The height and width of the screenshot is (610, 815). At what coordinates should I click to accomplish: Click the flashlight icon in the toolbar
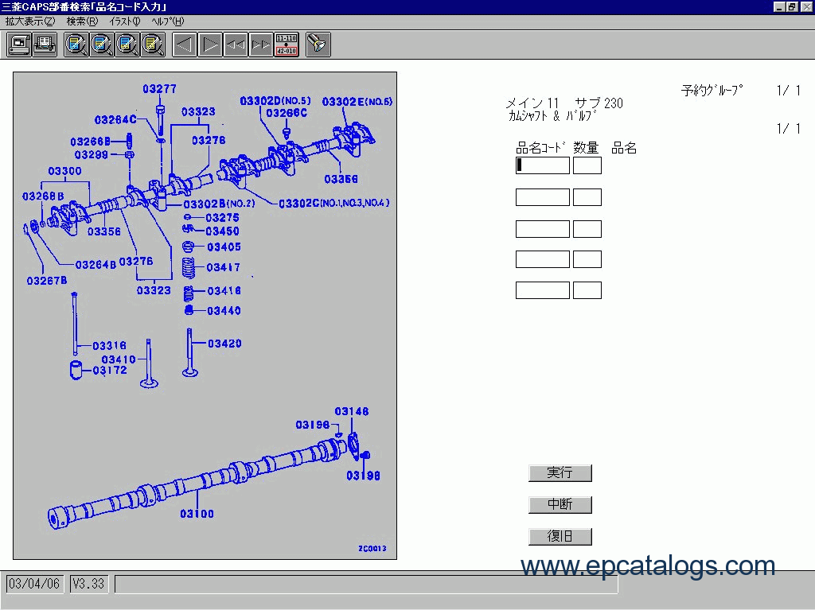click(x=318, y=45)
